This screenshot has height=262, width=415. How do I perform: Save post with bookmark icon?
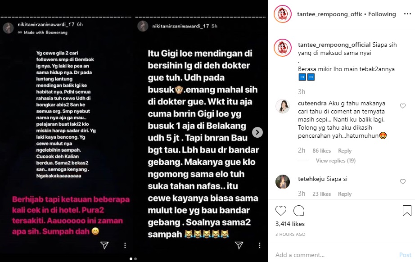pyautogui.click(x=407, y=211)
